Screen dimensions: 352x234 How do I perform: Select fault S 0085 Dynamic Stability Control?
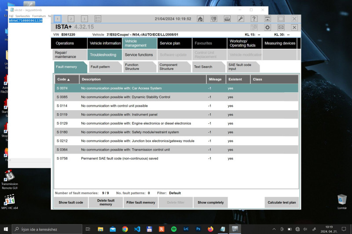176,97
